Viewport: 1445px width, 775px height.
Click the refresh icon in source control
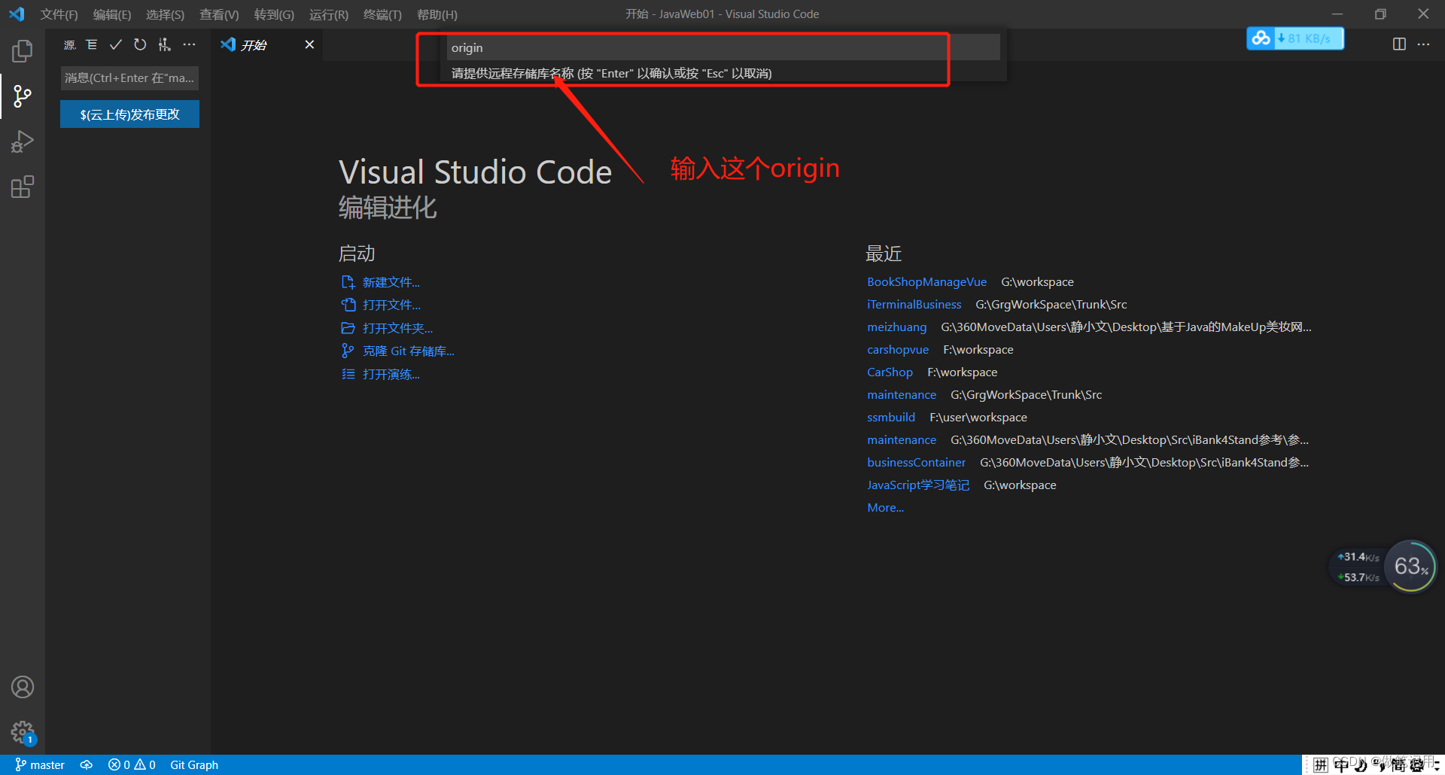click(x=140, y=44)
